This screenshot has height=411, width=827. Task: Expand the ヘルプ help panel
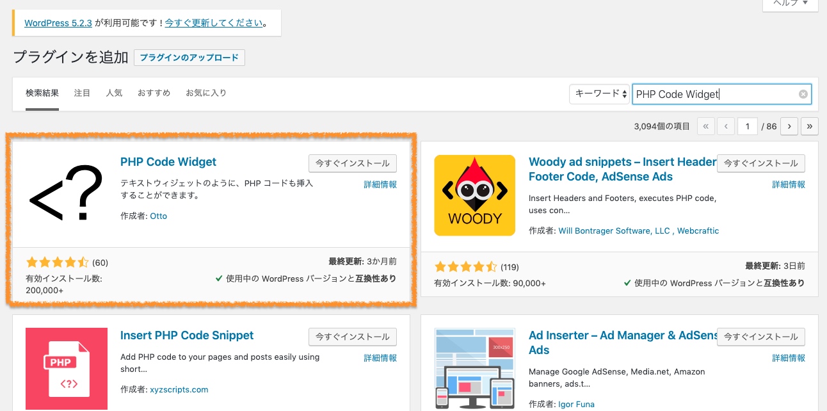click(x=790, y=3)
